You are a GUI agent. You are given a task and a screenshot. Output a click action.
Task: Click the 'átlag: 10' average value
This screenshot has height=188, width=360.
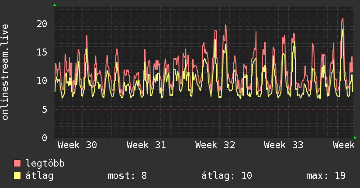coord(227,176)
